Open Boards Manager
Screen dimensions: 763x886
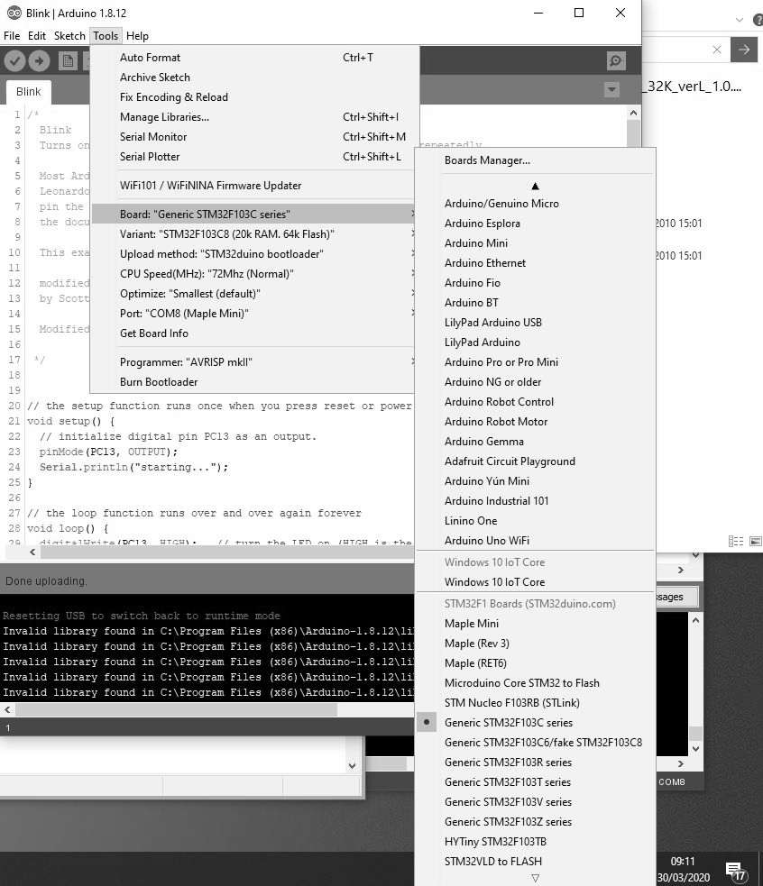(x=535, y=160)
